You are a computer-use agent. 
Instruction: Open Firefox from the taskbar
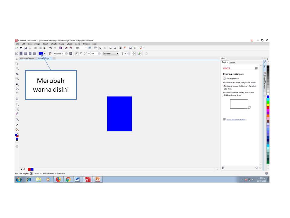click(x=58, y=180)
